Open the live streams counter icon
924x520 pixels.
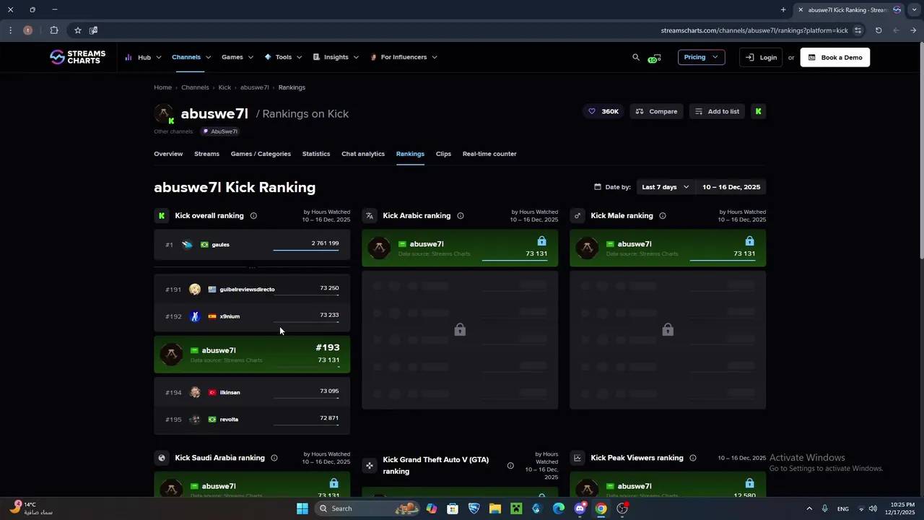click(654, 58)
